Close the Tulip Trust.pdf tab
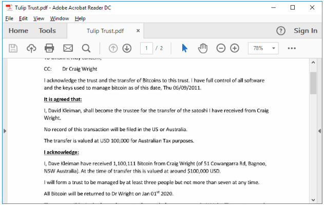The image size is (324, 206). pos(138,31)
